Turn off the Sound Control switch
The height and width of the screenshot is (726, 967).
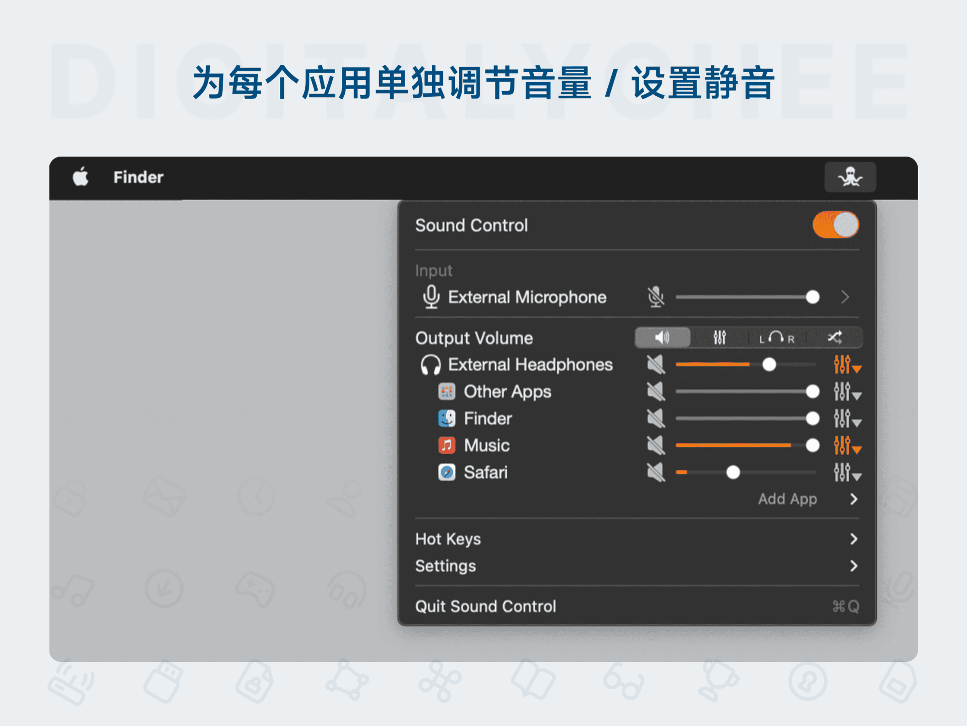tap(835, 224)
